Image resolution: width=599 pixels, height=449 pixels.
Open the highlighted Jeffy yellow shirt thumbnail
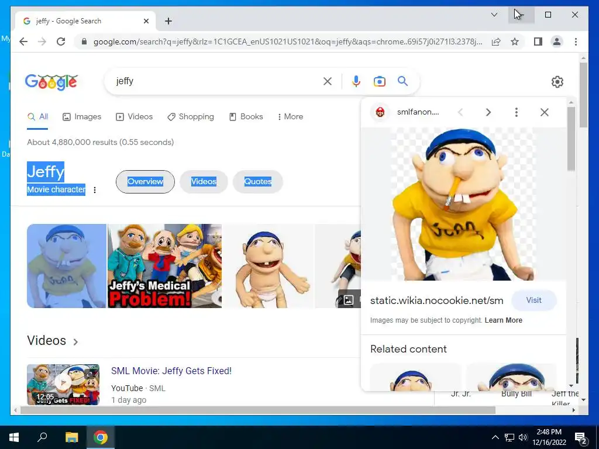tap(67, 266)
